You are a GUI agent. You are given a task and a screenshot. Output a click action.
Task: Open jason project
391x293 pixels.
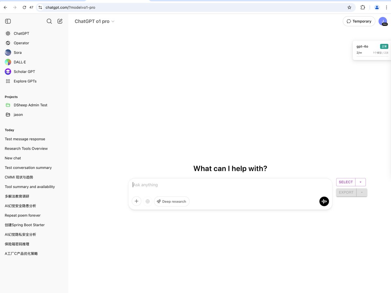pos(34,115)
